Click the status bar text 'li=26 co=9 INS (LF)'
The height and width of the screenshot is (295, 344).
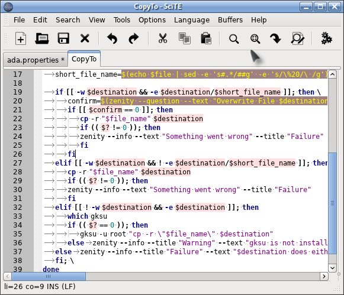coord(40,287)
